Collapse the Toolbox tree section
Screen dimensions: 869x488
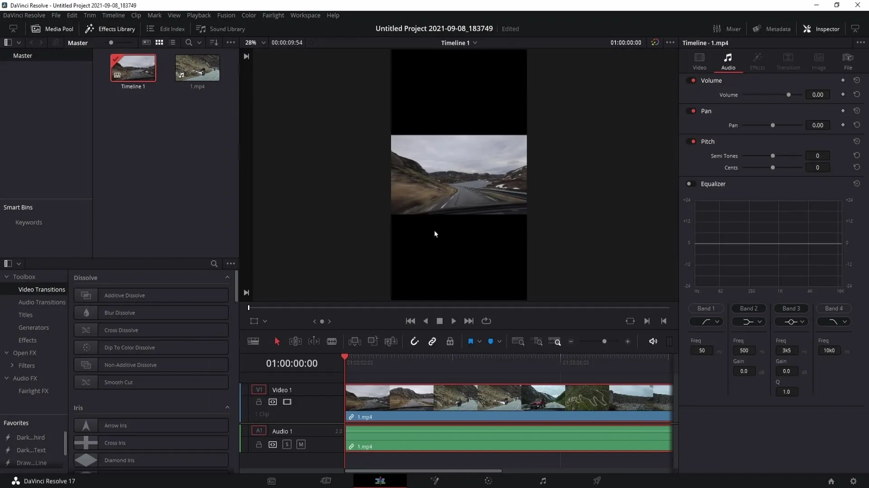pyautogui.click(x=7, y=277)
